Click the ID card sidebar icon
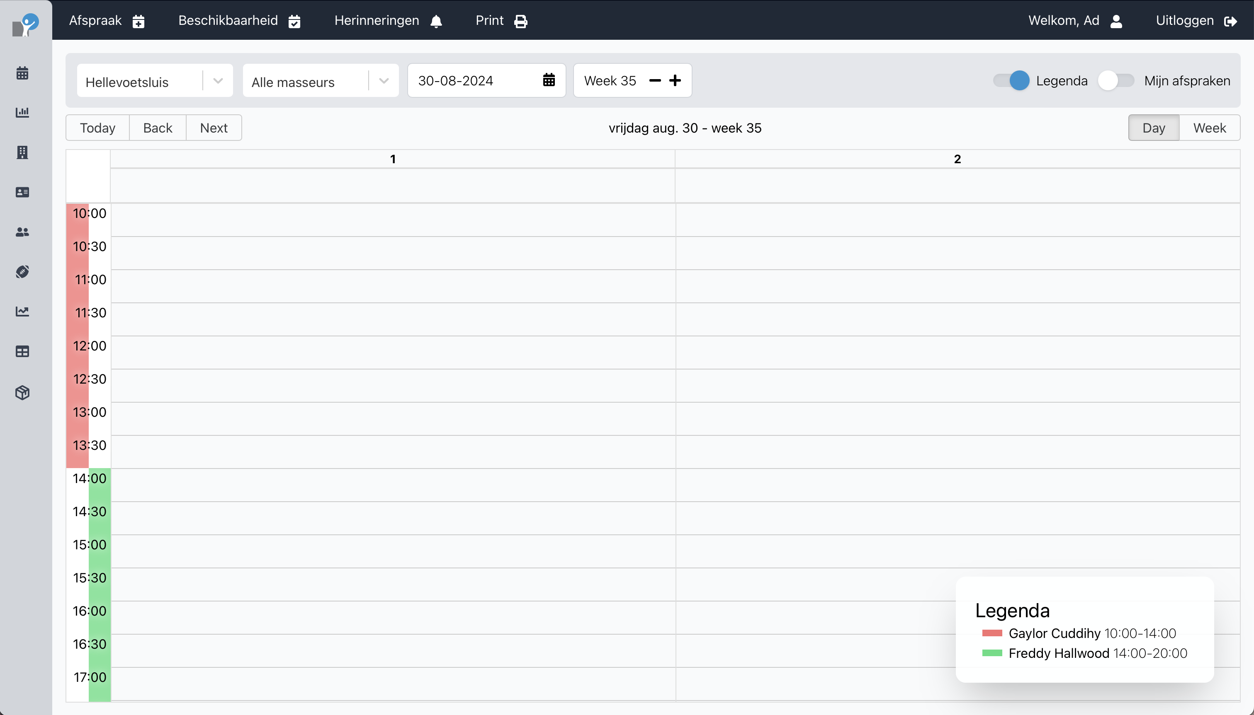The image size is (1254, 715). click(22, 192)
